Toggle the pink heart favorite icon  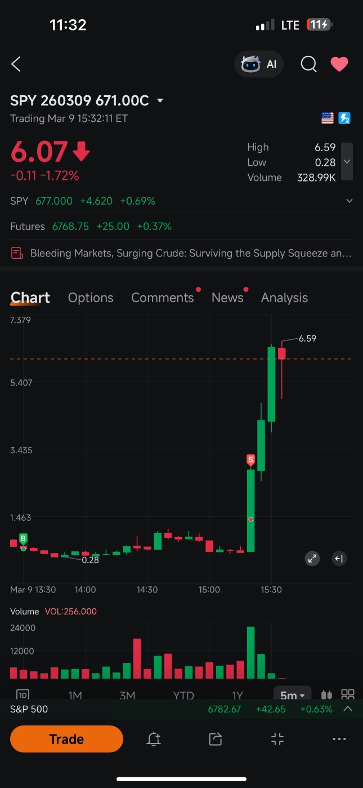[x=339, y=64]
